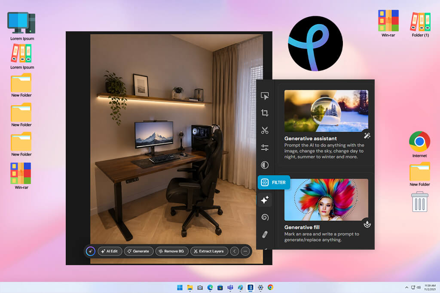
Task: Open the Adjust sliders tool
Action: (265, 147)
